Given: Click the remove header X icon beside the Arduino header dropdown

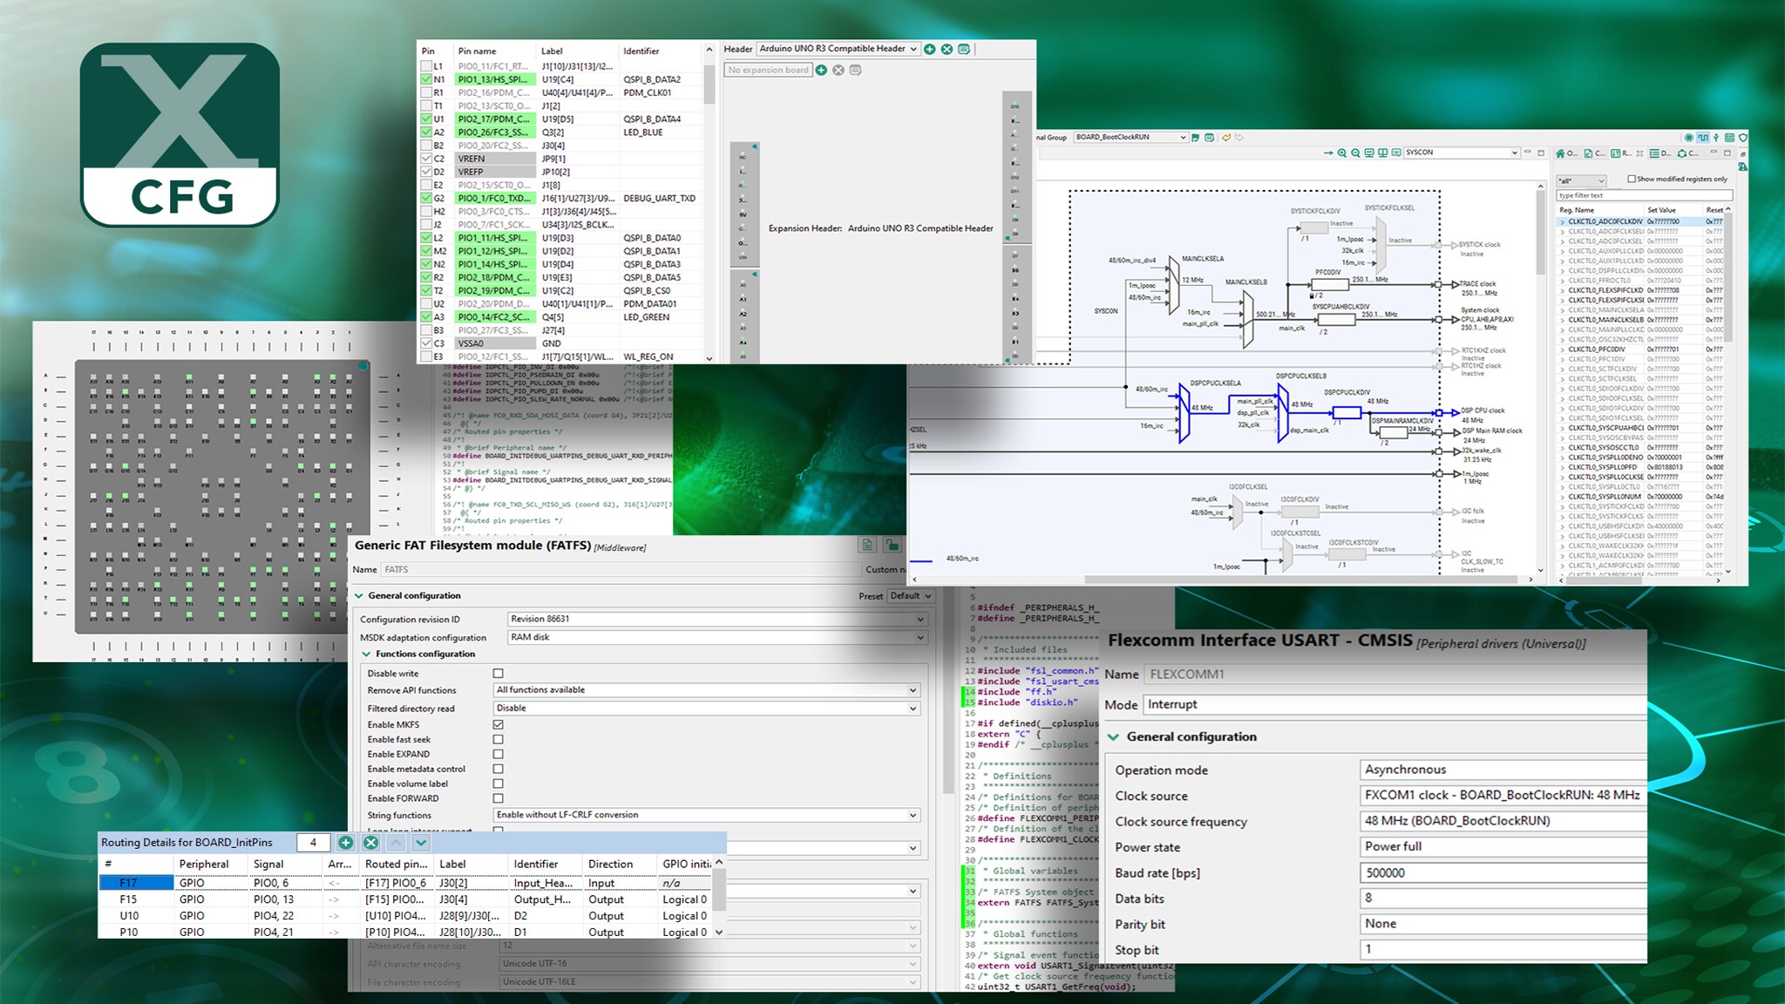Looking at the screenshot, I should 947,49.
